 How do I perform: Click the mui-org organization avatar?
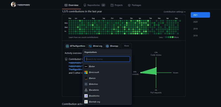coord(90,46)
